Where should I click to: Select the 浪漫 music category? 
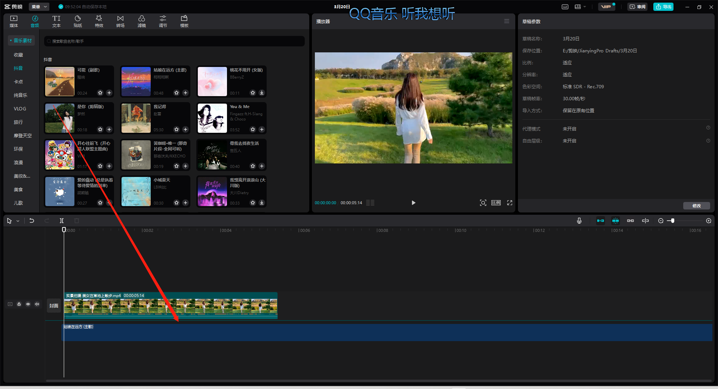pyautogui.click(x=18, y=163)
